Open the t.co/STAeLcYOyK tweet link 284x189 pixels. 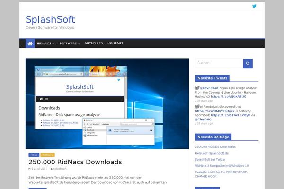(231, 115)
